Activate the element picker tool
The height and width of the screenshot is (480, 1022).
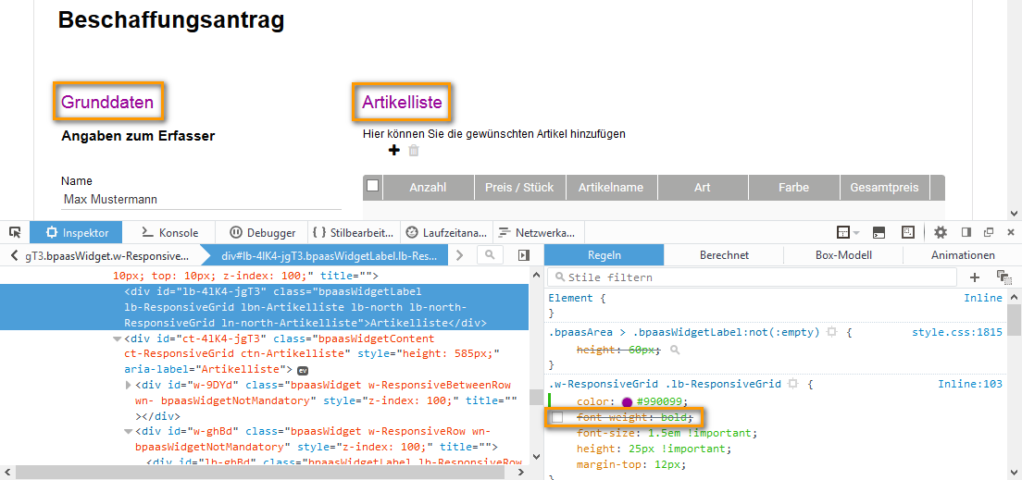[x=15, y=232]
